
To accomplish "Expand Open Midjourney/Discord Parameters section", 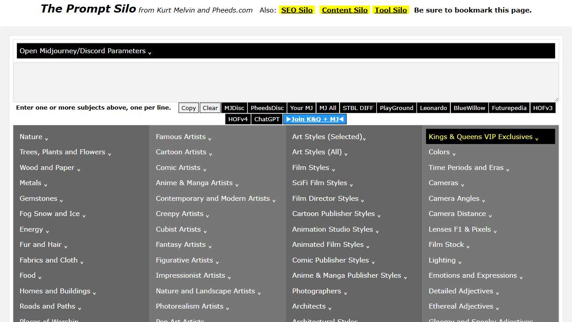I will pyautogui.click(x=85, y=51).
